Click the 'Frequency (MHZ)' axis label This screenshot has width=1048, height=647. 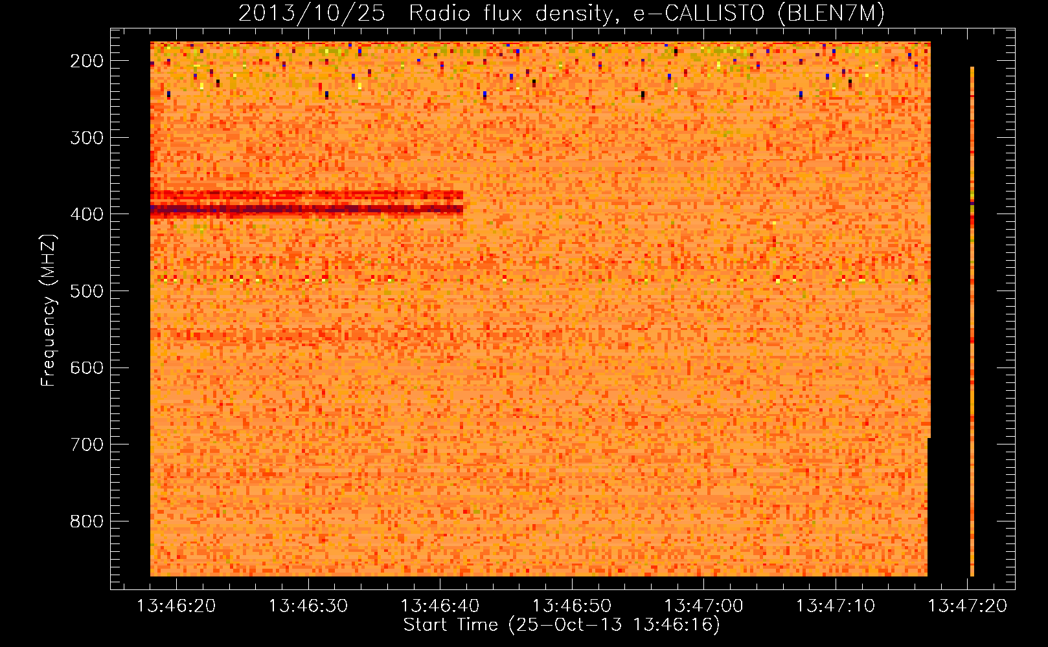point(49,310)
